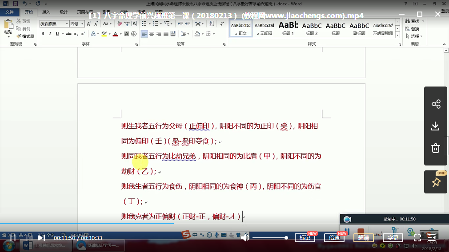Click the Cut (剪切) icon
The height and width of the screenshot is (252, 449).
click(x=19, y=21)
